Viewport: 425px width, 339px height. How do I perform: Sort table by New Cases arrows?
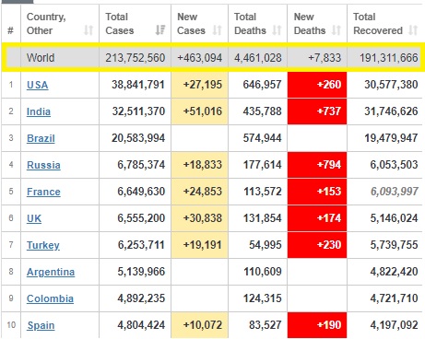[x=218, y=30]
